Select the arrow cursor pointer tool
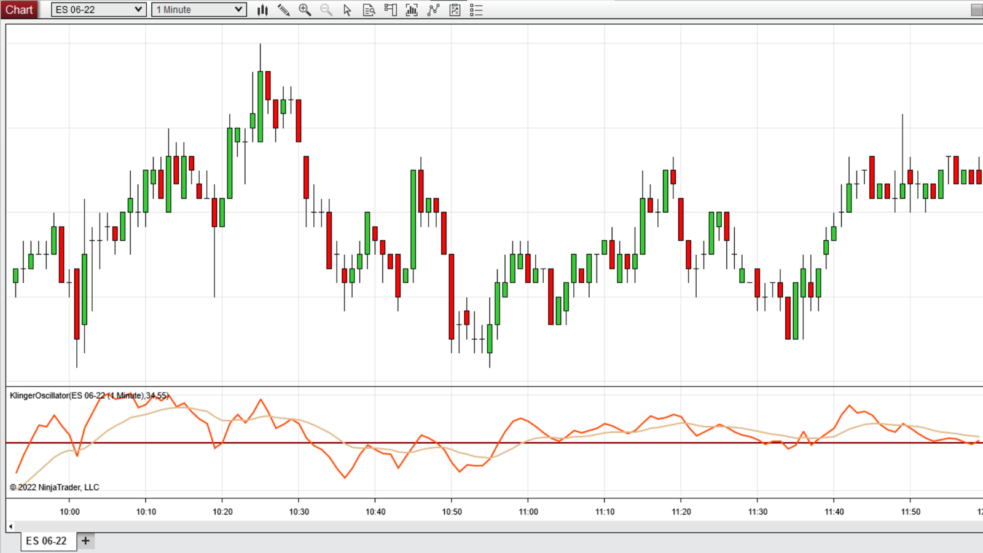983x553 pixels. (347, 10)
